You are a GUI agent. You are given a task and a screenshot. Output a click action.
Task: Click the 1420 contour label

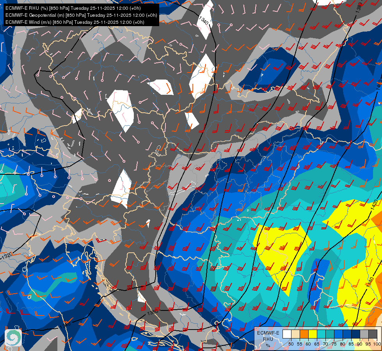375,205
